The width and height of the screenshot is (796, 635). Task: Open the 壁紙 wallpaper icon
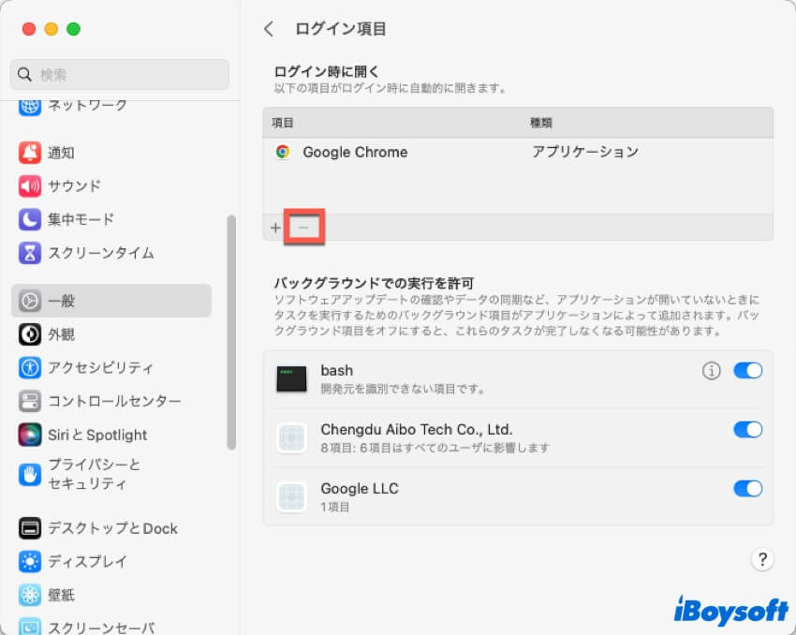[x=30, y=595]
